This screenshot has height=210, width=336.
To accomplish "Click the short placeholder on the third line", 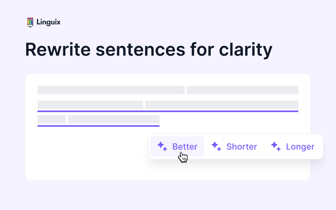I will coord(51,119).
